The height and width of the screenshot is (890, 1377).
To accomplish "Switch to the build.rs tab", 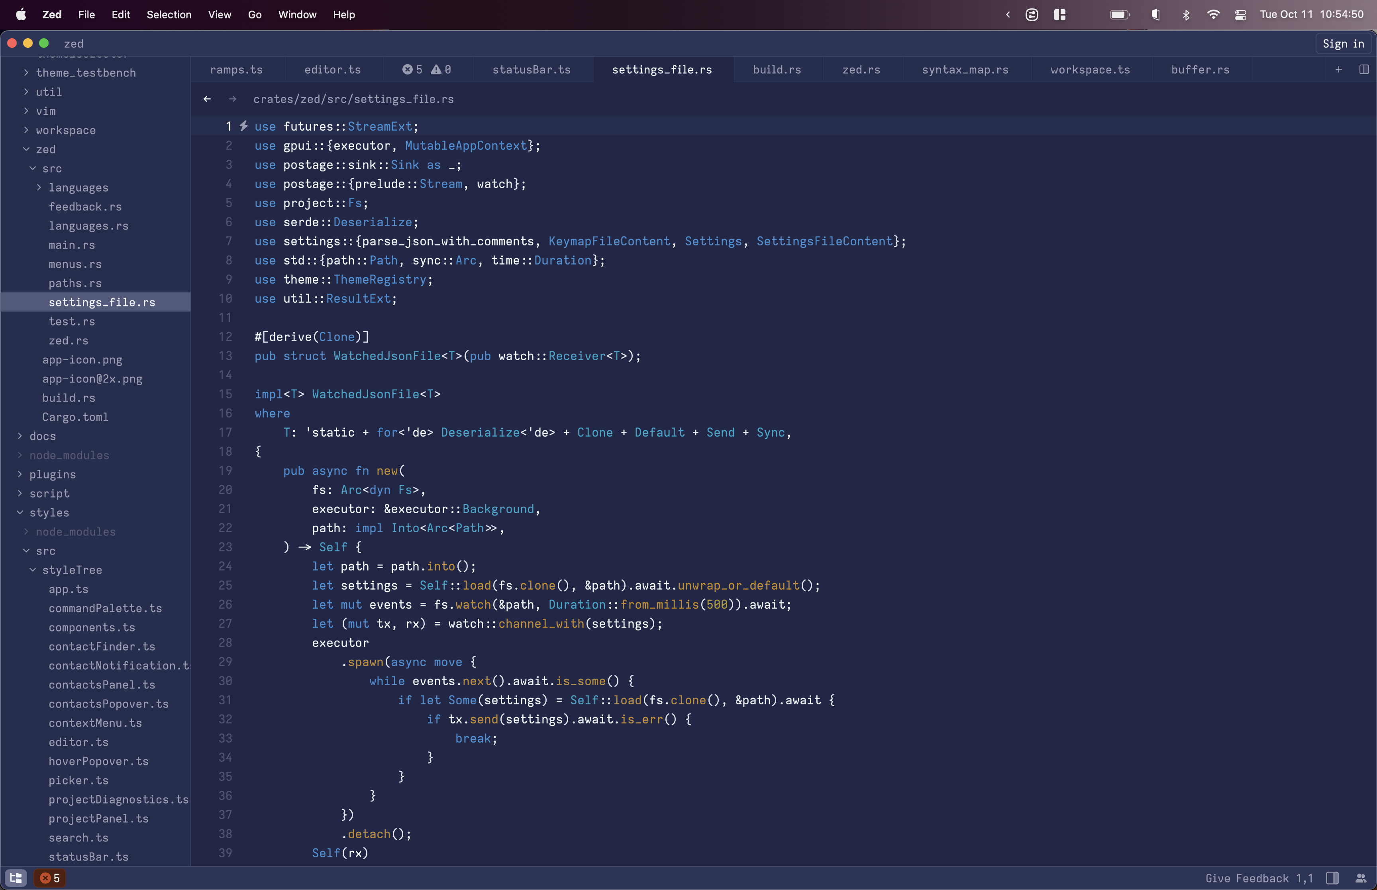I will tap(777, 69).
